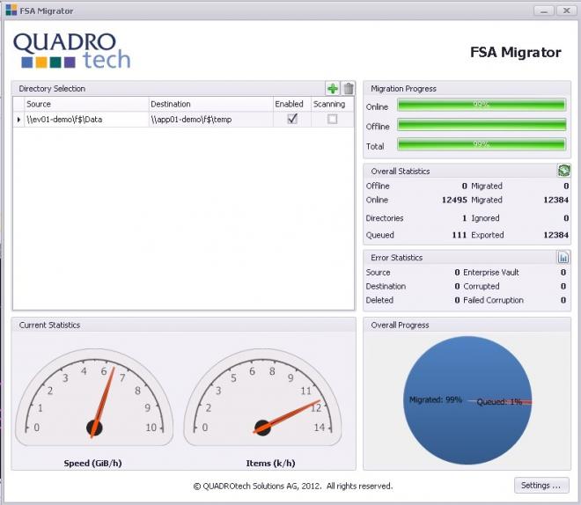Image resolution: width=581 pixels, height=505 pixels.
Task: Click the Destination error label in Error Statistics
Action: pyautogui.click(x=386, y=286)
